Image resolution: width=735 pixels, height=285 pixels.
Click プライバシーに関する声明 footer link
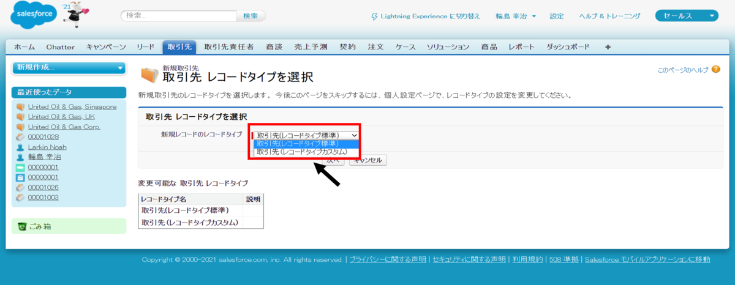[x=387, y=260]
